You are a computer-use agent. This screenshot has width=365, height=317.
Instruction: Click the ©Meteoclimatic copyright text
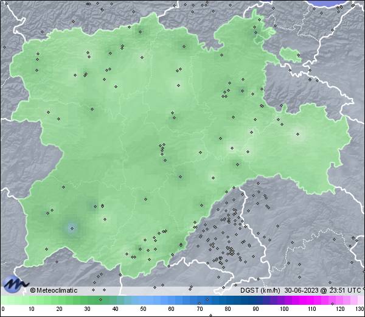click(x=54, y=290)
